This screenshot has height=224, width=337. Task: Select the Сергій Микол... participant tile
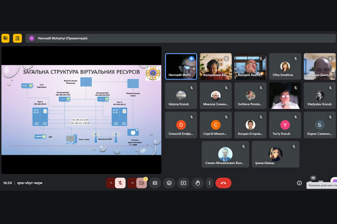pos(216,125)
